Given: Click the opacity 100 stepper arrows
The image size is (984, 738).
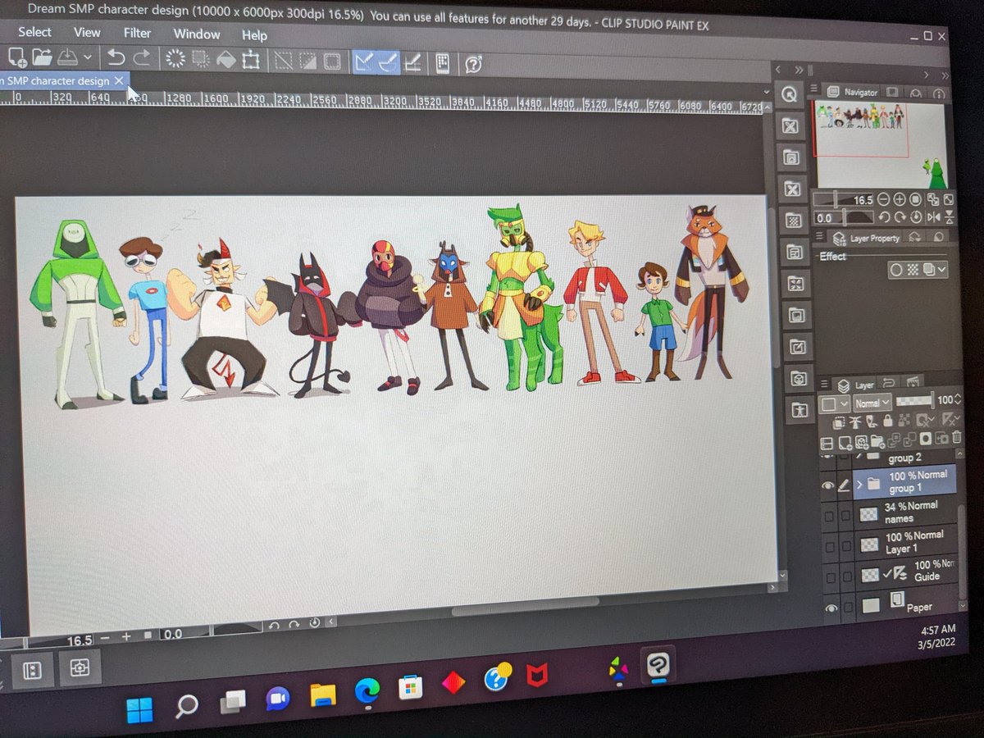Looking at the screenshot, I should tap(958, 399).
